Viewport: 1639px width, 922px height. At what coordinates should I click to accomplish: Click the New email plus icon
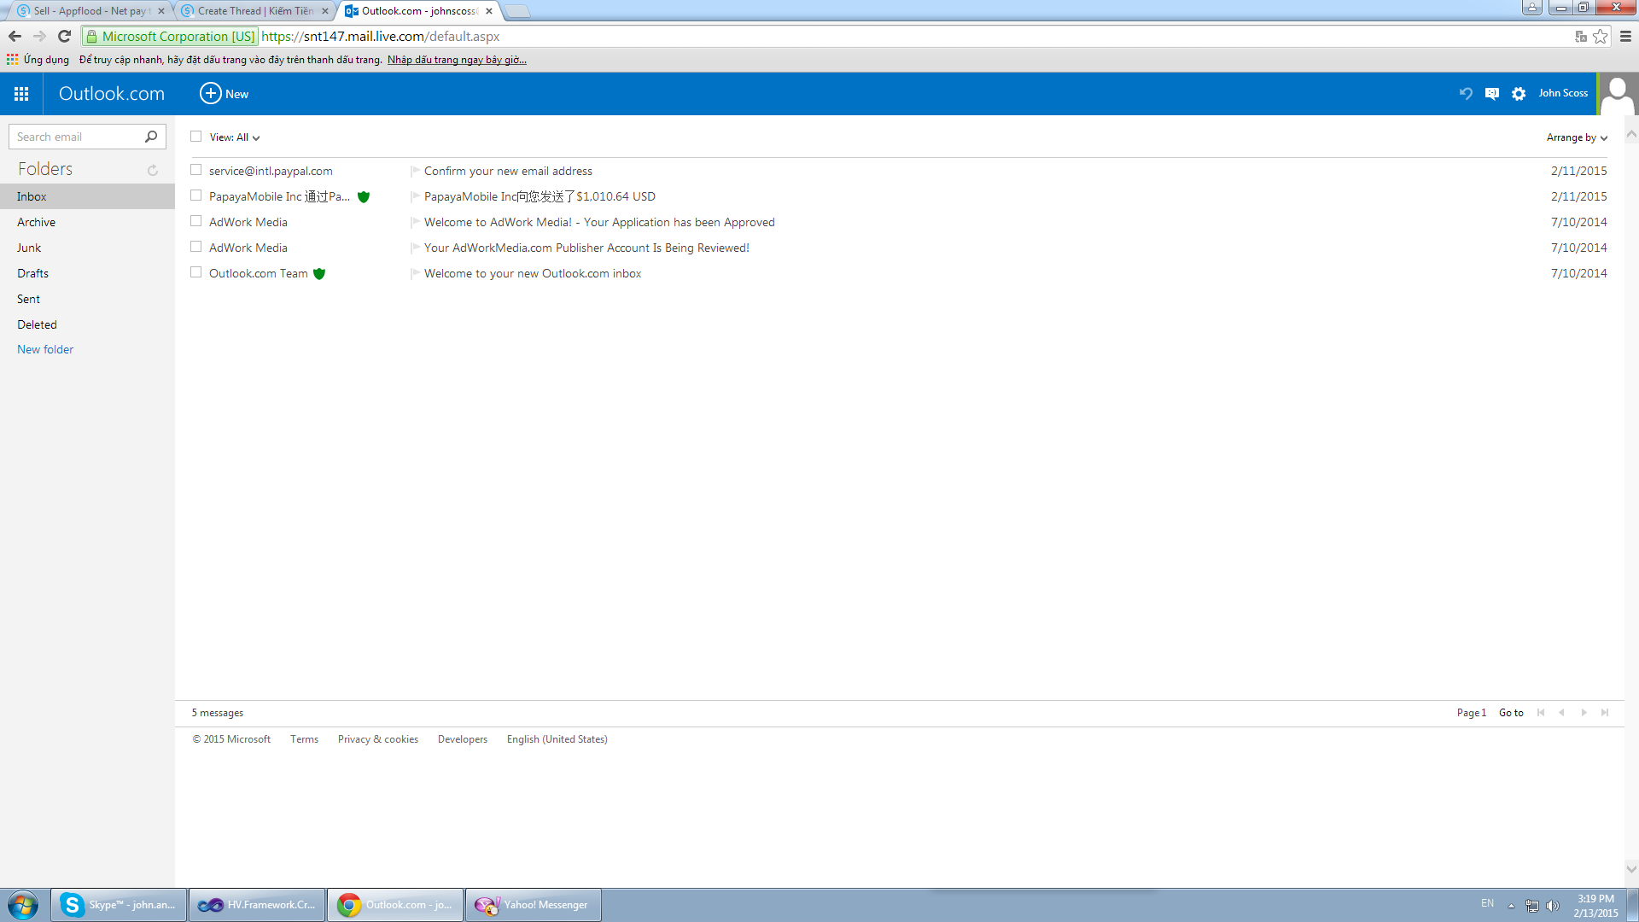[x=210, y=94]
